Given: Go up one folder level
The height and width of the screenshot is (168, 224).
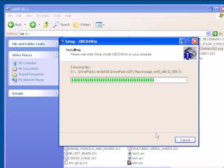Looking at the screenshot, I should click(46, 25).
